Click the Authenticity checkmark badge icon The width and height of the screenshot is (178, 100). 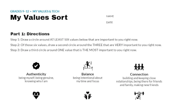coord(36,66)
